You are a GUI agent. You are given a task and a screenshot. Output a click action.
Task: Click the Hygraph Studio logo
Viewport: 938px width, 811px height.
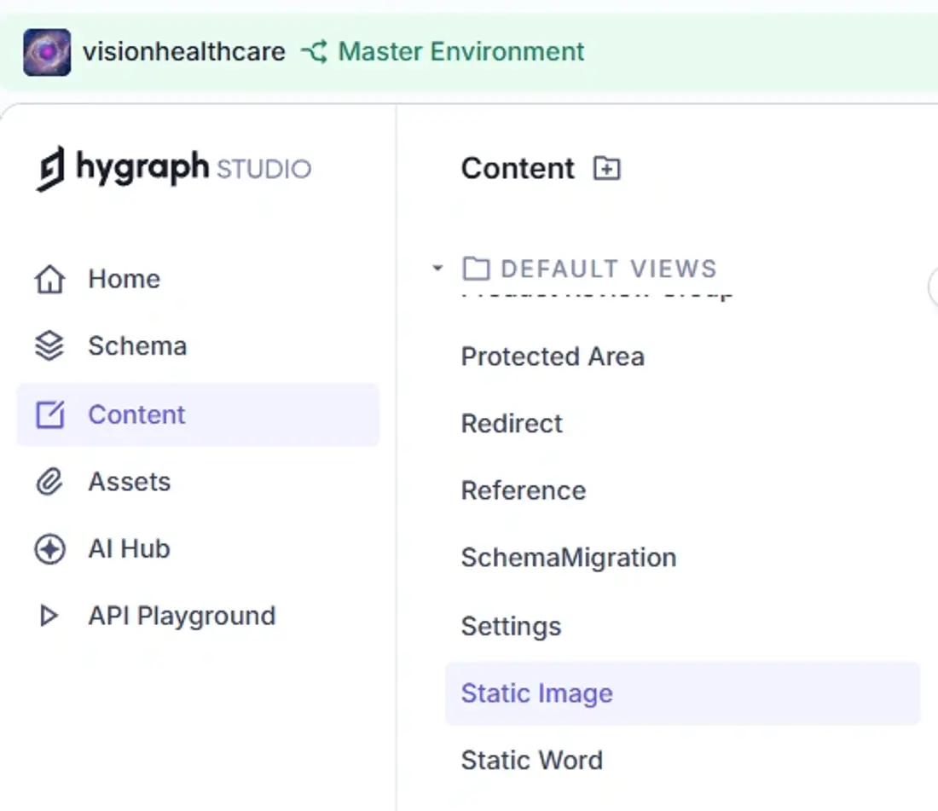pyautogui.click(x=173, y=168)
